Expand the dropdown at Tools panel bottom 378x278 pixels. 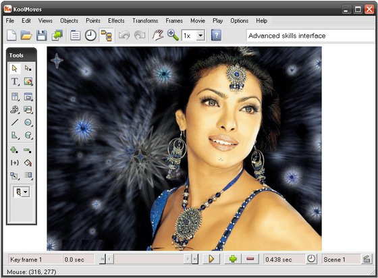(x=26, y=192)
